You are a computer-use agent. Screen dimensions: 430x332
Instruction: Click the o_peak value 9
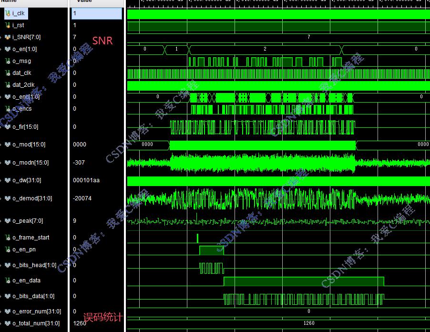(x=74, y=220)
